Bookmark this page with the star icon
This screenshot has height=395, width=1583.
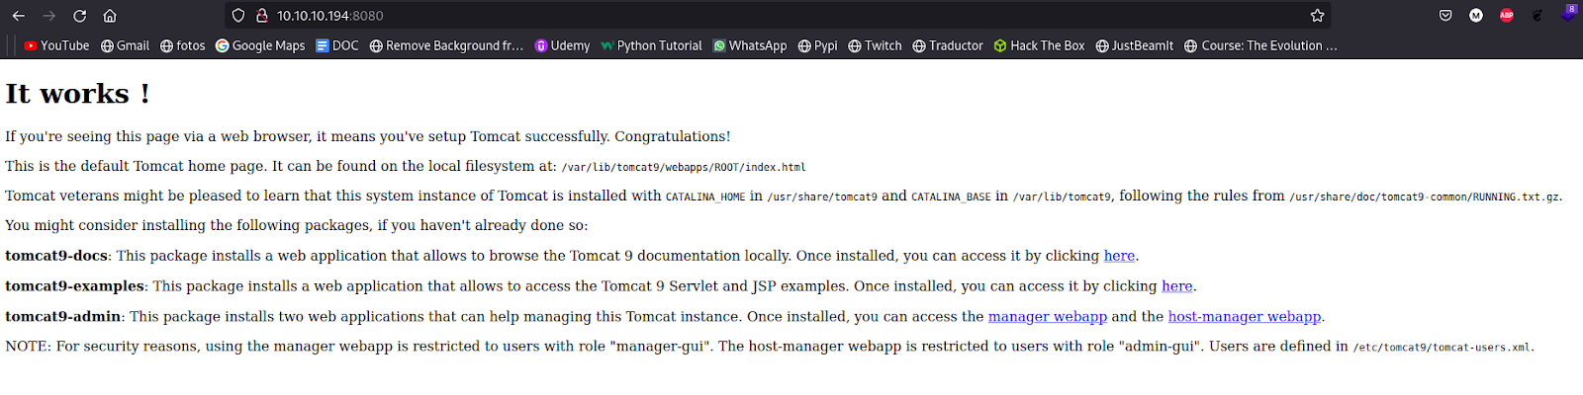point(1317,16)
